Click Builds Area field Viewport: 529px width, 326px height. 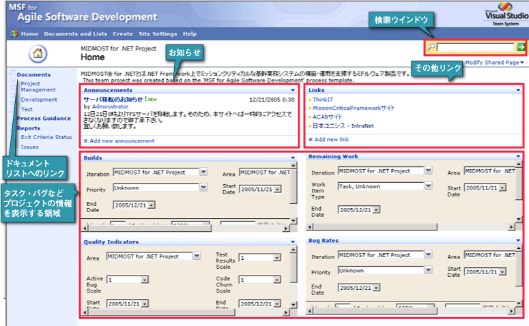(265, 173)
